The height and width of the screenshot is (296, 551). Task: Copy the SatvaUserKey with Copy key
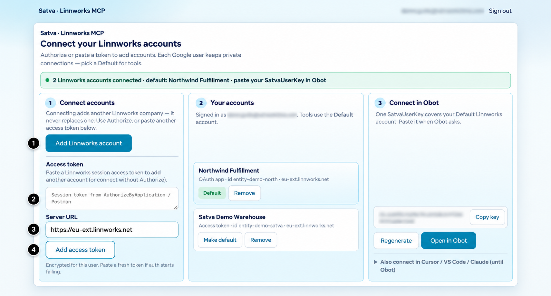pyautogui.click(x=487, y=217)
